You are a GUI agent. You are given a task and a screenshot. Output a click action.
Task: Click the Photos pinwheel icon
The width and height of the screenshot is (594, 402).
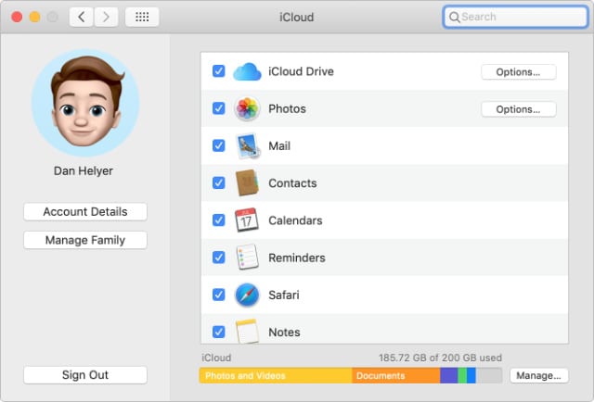pyautogui.click(x=247, y=108)
